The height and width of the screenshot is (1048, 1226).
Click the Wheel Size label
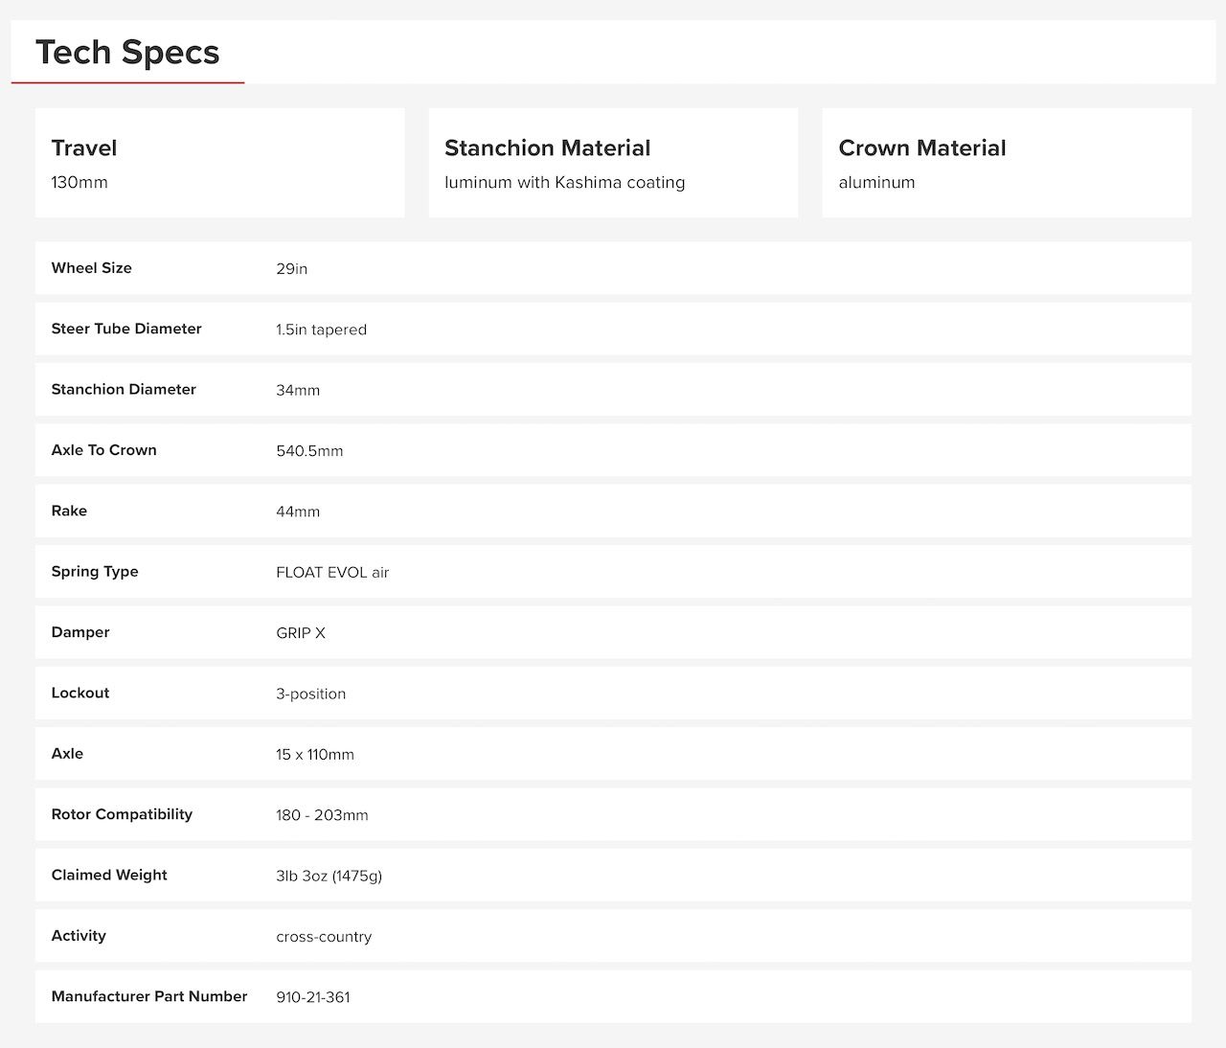tap(92, 268)
